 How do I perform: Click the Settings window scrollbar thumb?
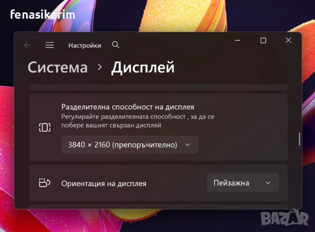(299, 139)
